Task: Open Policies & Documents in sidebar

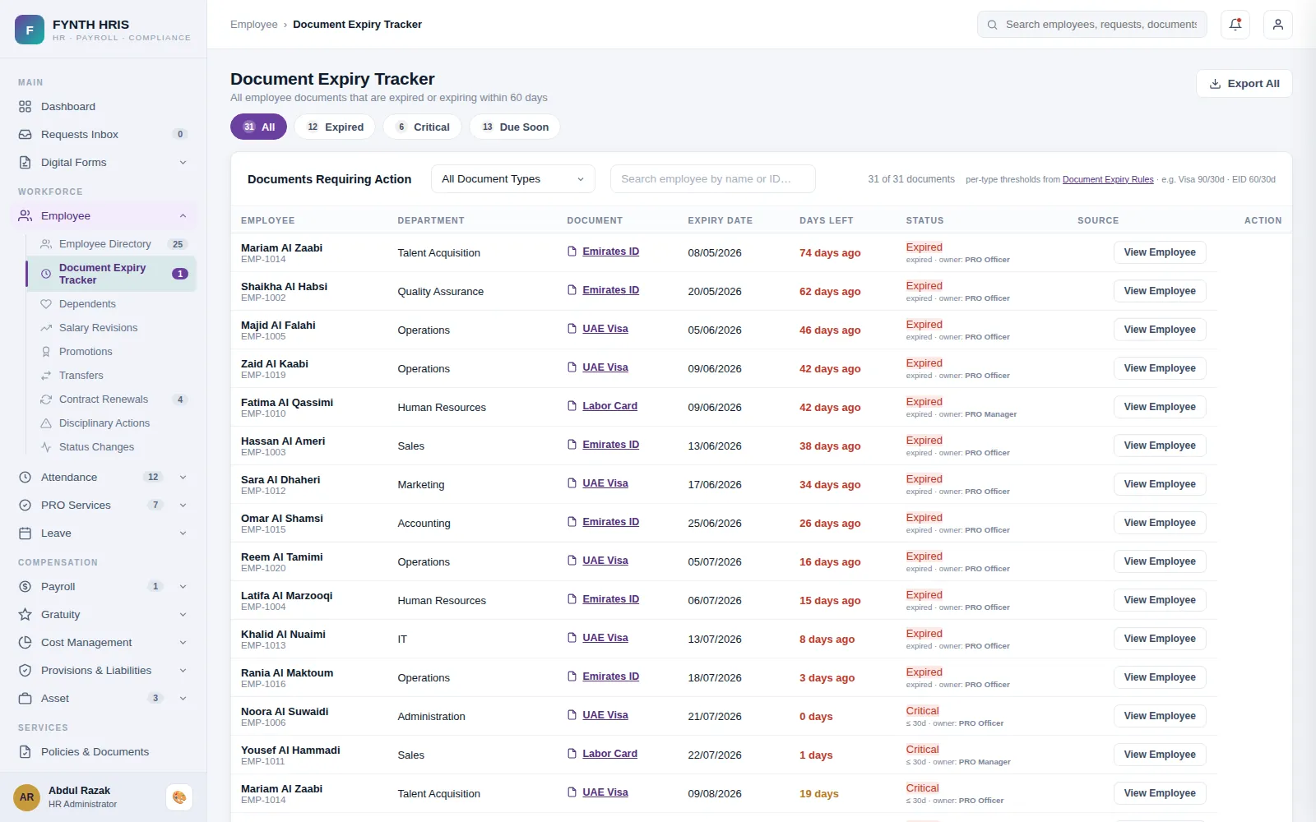Action: (103, 752)
